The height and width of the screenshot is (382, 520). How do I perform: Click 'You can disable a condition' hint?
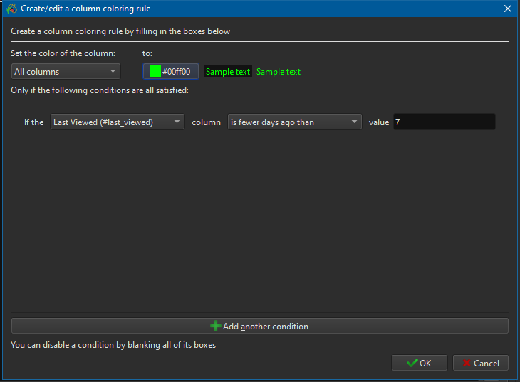113,345
